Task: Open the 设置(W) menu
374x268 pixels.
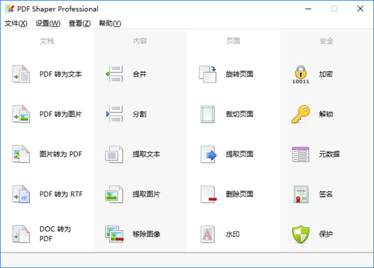Action: point(48,23)
